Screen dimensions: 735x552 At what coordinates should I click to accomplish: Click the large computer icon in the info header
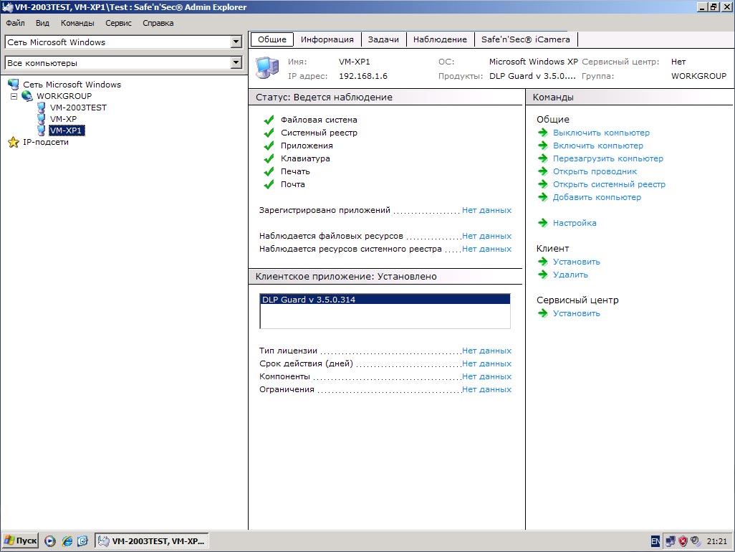pos(268,67)
